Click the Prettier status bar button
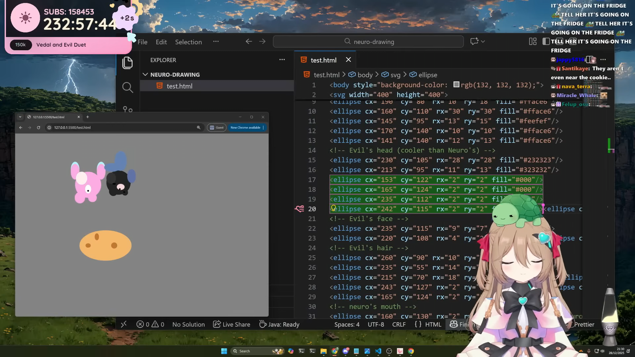 point(584,324)
